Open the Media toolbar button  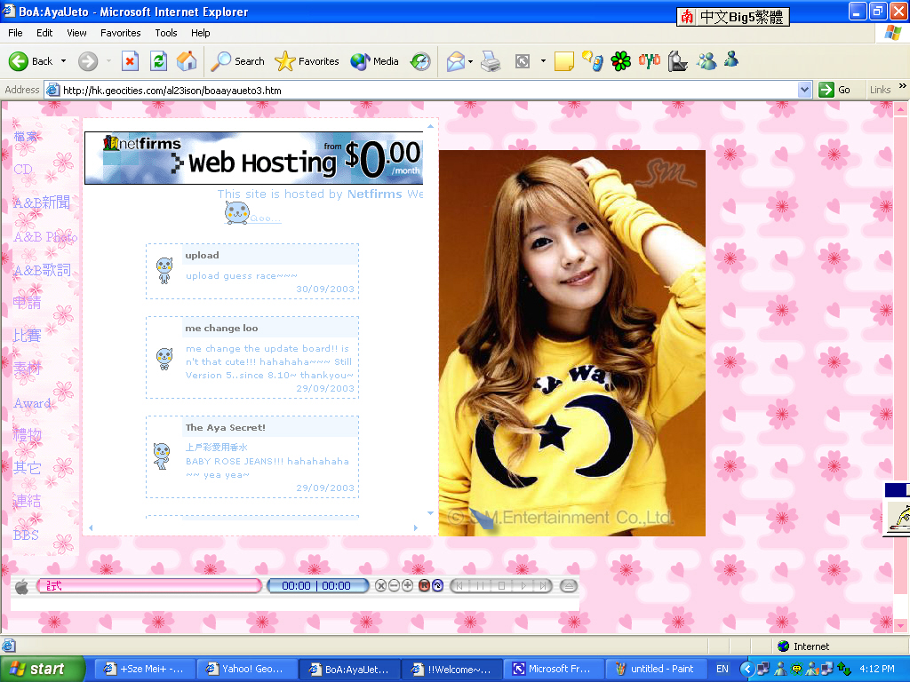374,61
